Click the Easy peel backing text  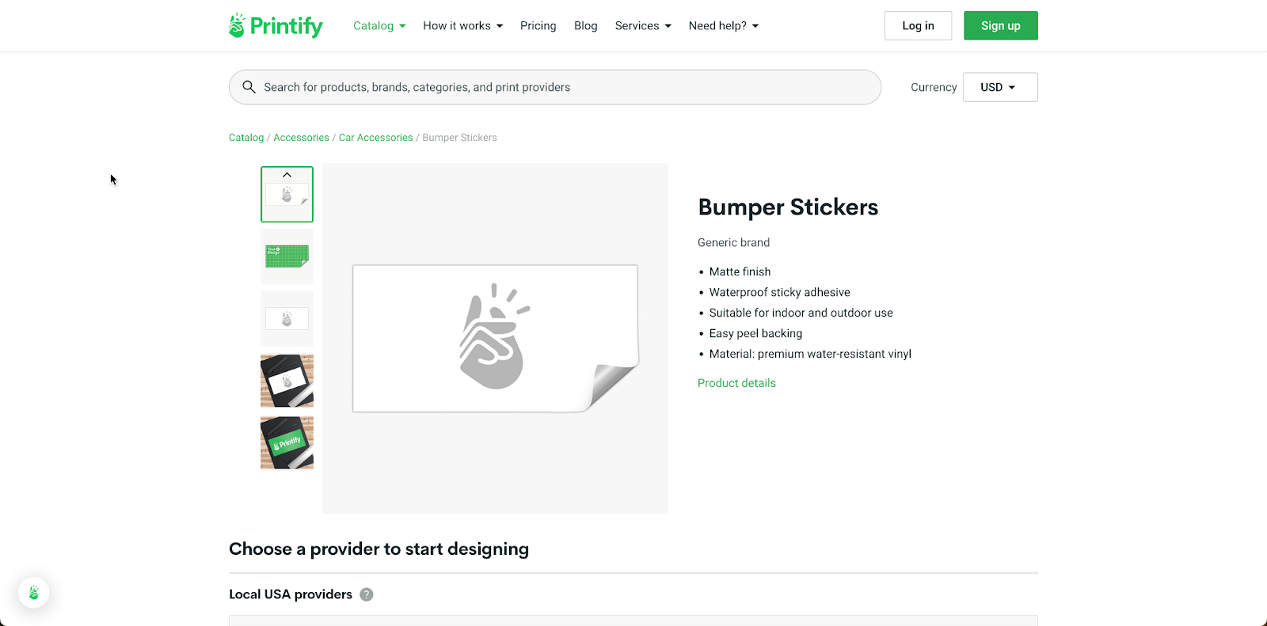755,333
